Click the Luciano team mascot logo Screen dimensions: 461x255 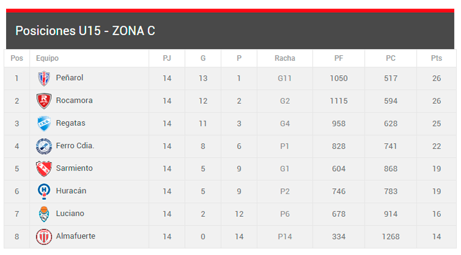[x=44, y=214]
